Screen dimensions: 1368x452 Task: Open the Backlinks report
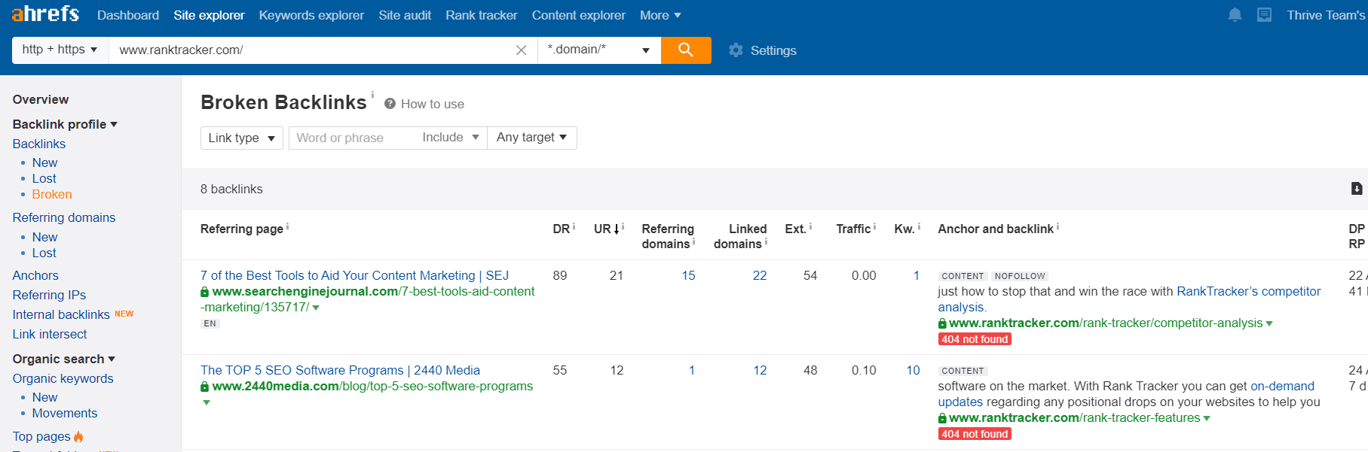39,144
